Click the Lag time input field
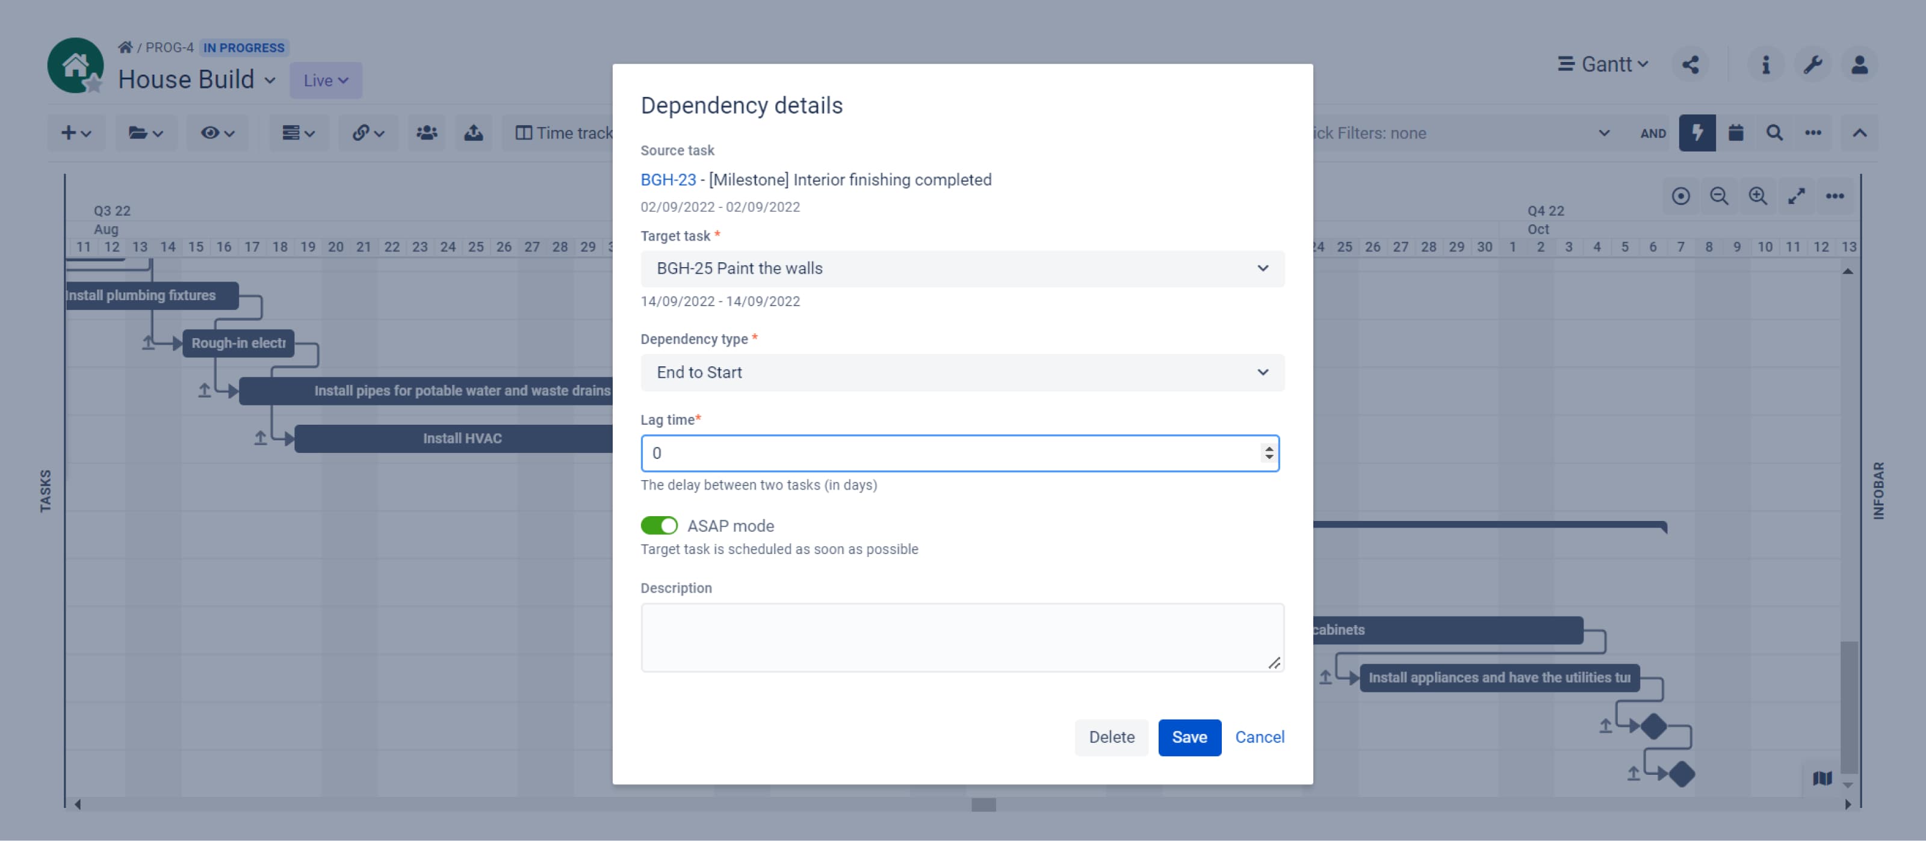Screen dimensions: 1926x841 [959, 453]
